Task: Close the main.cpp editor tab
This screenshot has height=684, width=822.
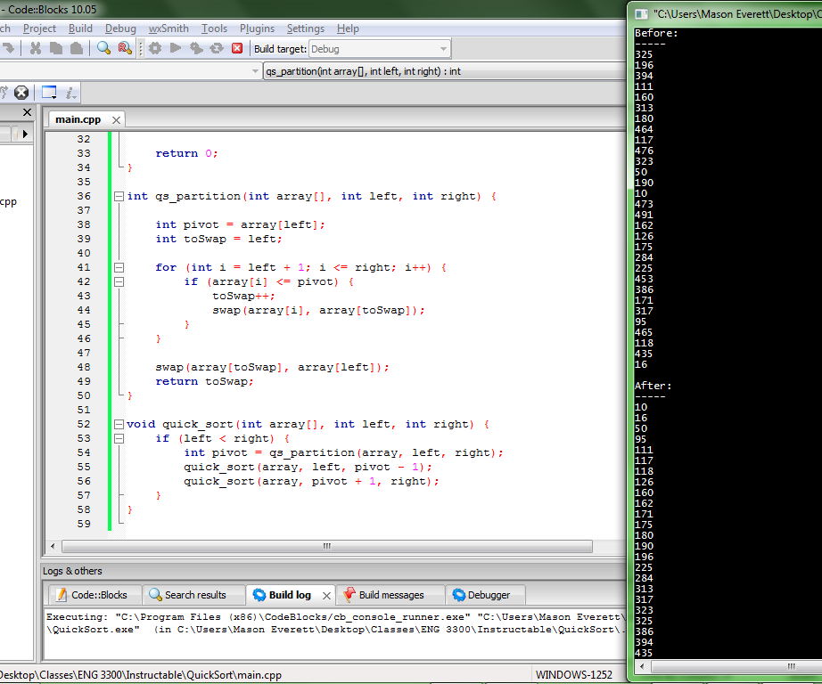Action: tap(116, 119)
